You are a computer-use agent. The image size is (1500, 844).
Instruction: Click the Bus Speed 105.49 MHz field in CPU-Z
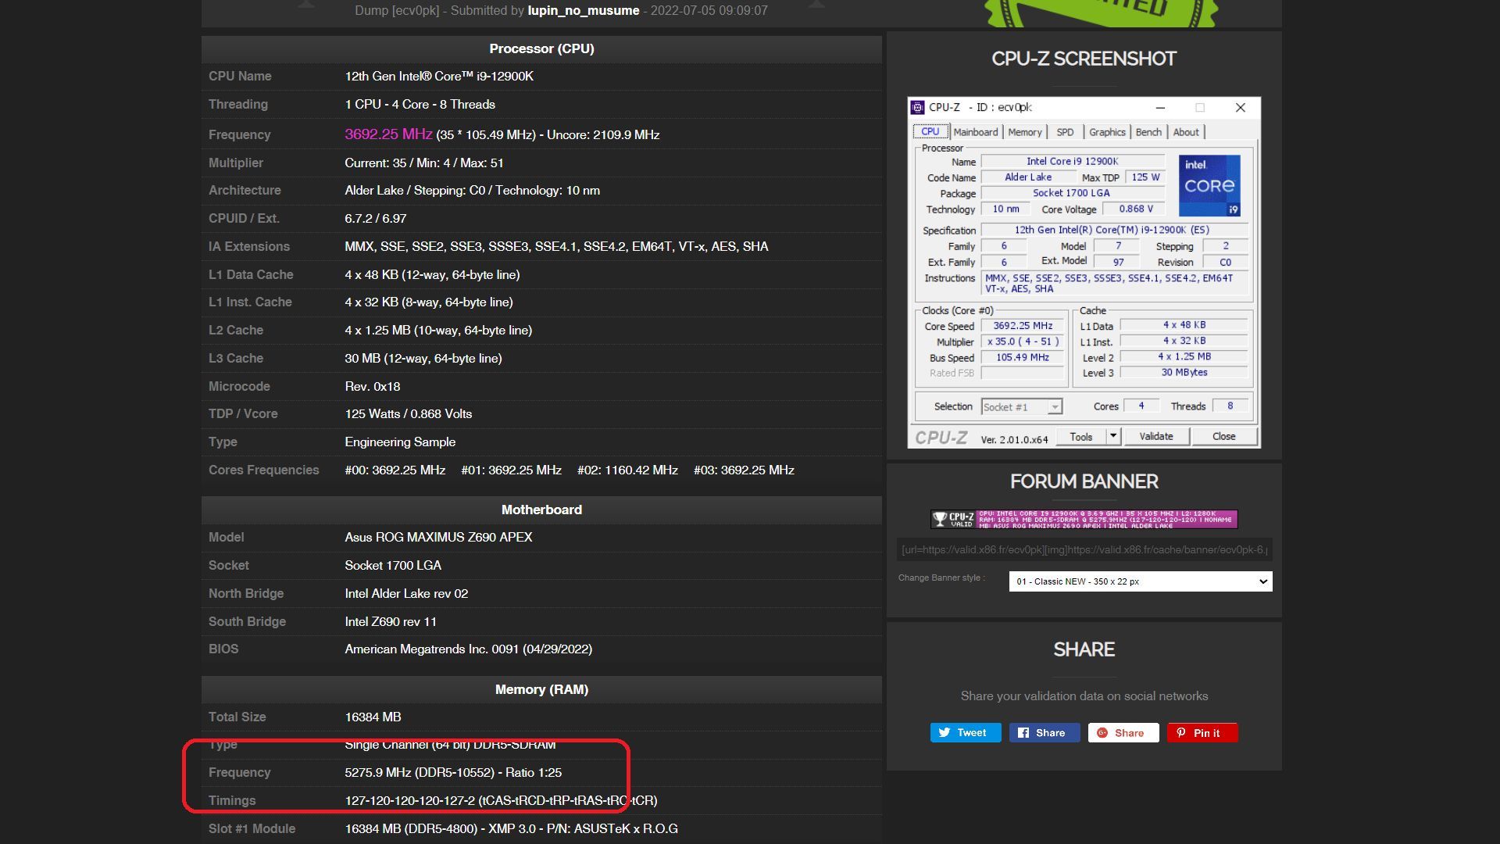click(x=1023, y=357)
